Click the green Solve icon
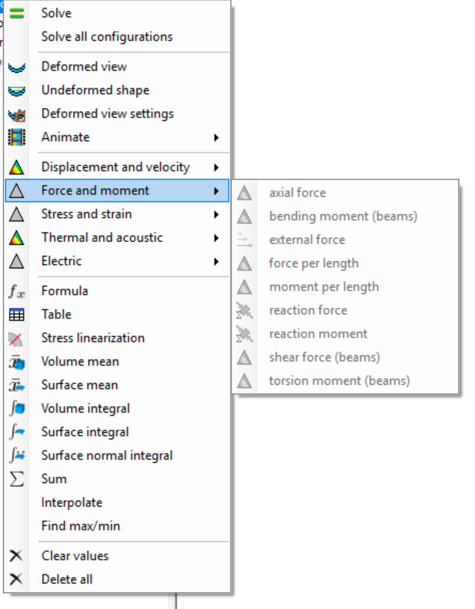Image resolution: width=475 pixels, height=609 pixels. [16, 13]
